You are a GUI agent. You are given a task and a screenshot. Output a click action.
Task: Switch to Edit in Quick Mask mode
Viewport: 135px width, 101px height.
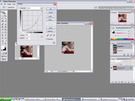click(5, 53)
